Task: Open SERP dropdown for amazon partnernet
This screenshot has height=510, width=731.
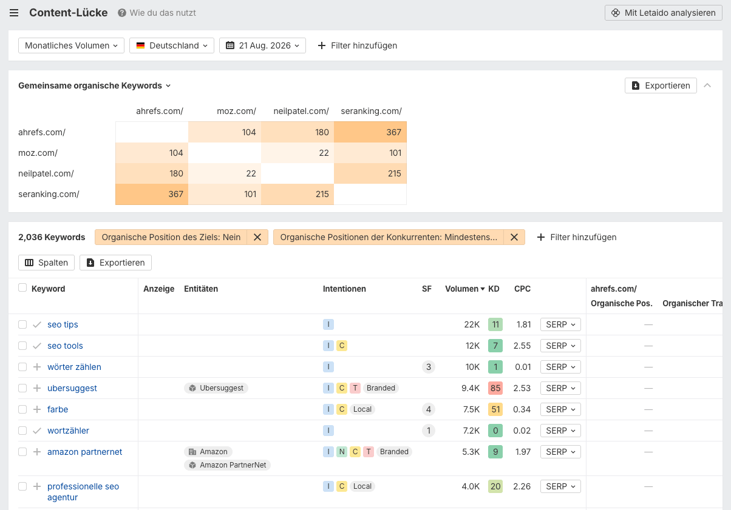Action: [x=560, y=452]
